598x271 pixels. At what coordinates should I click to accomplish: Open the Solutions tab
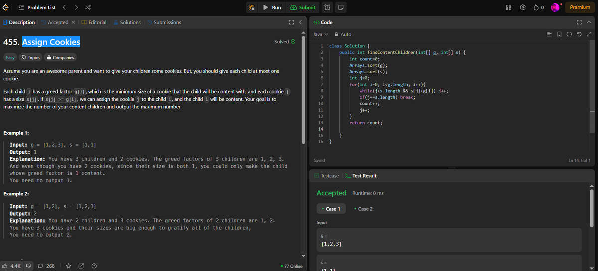click(x=127, y=22)
